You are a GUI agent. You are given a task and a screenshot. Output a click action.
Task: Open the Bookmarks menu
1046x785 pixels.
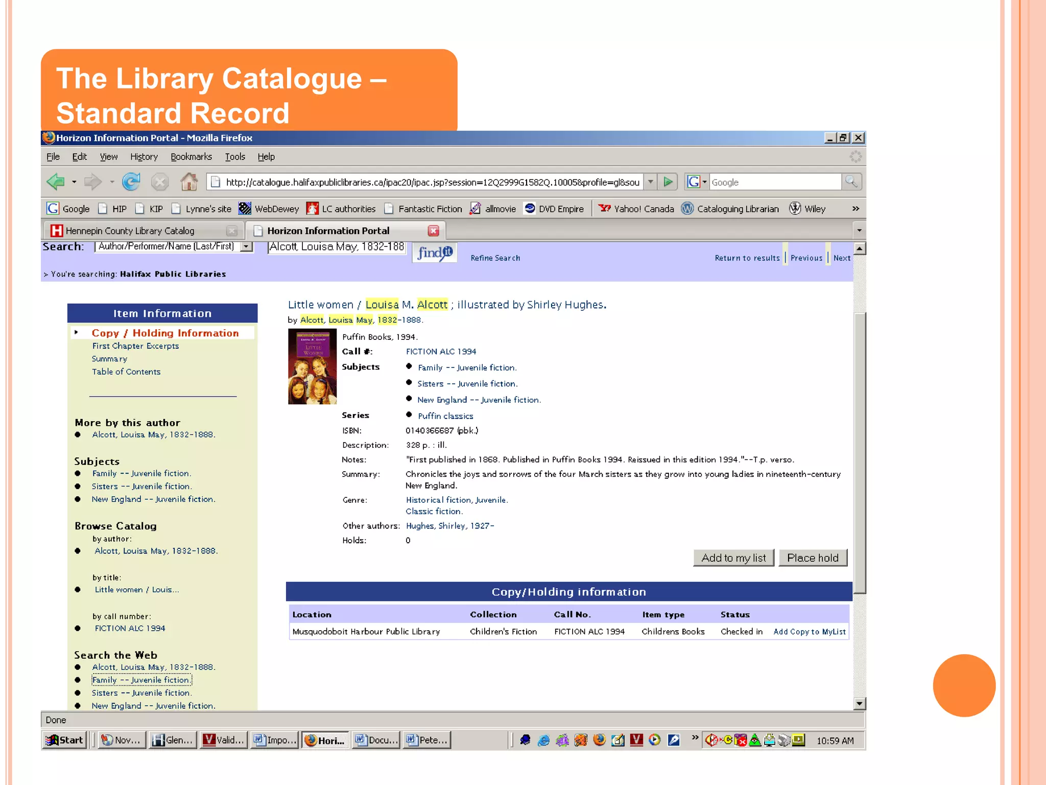(x=191, y=156)
